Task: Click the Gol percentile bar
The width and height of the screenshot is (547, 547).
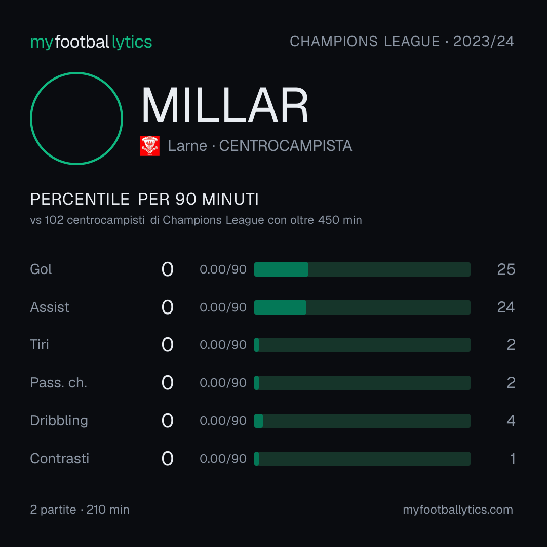Action: tap(362, 269)
